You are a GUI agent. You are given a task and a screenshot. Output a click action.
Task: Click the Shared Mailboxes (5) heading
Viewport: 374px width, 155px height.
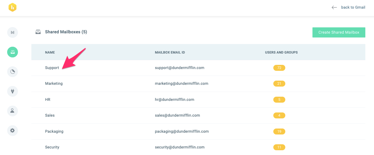pos(66,32)
